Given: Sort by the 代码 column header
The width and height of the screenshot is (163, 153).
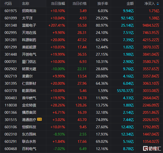Looking at the screenshot, I should [8, 4].
